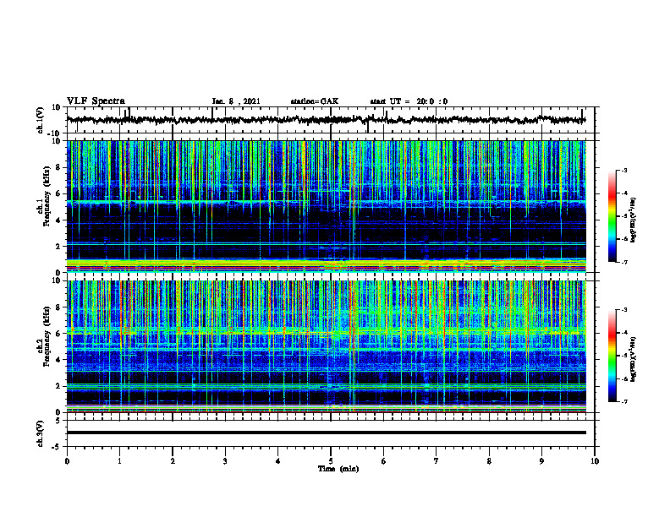The image size is (670, 517).
Task: Click the time axis tick label "10"
Action: tap(595, 461)
